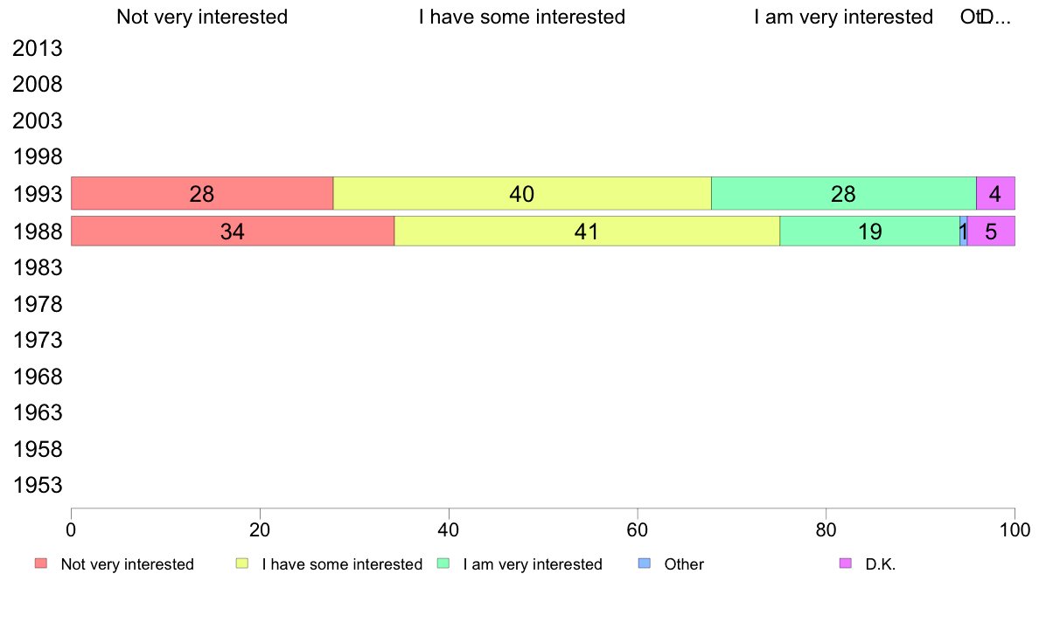Click the 1953 year label
Screen dimensions: 1039x643
[x=37, y=486]
